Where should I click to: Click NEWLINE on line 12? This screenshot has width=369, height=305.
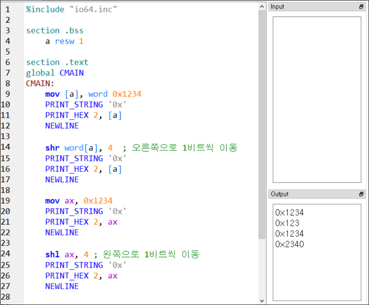point(62,126)
